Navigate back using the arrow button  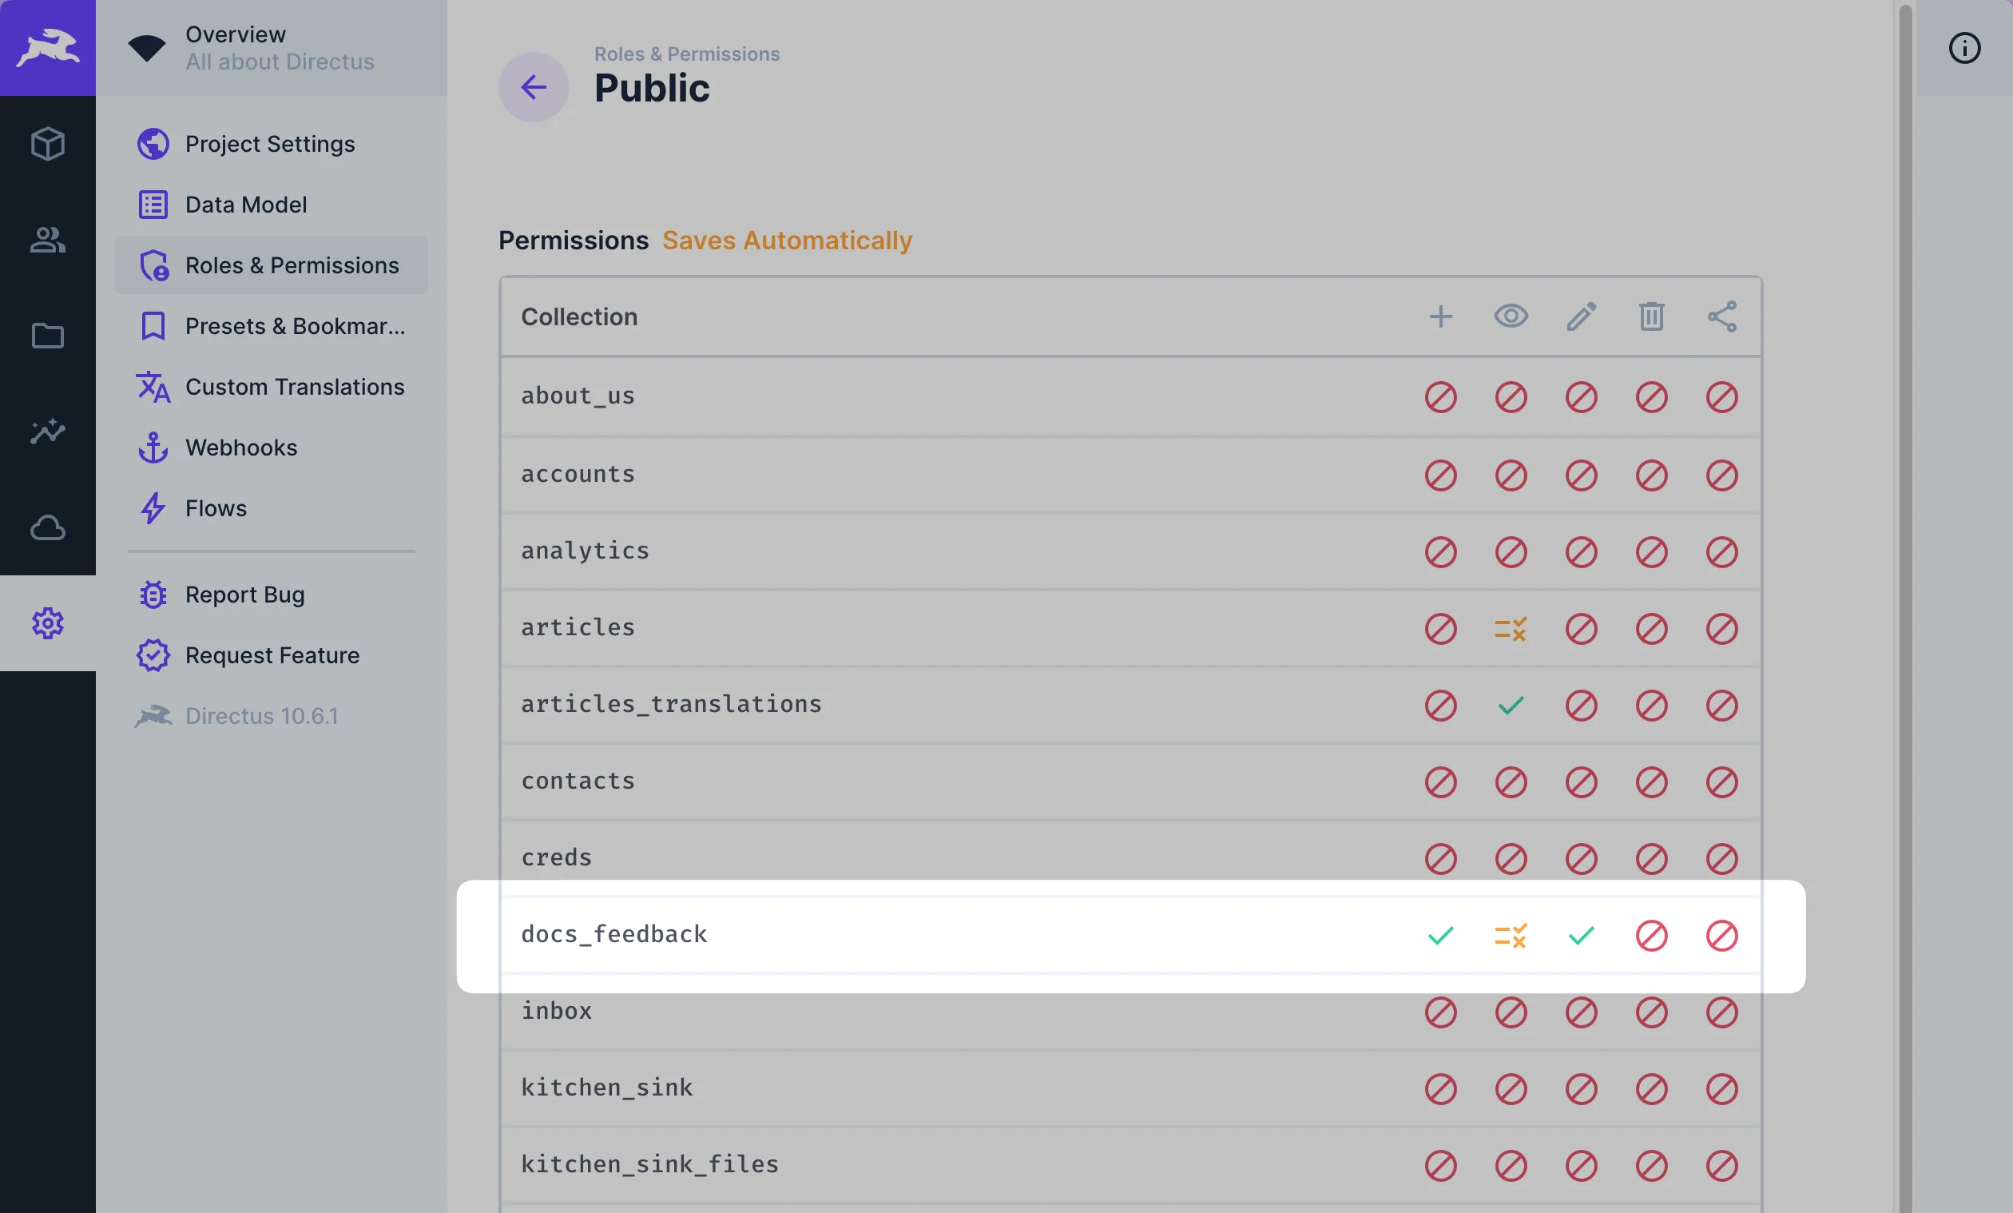click(x=532, y=86)
